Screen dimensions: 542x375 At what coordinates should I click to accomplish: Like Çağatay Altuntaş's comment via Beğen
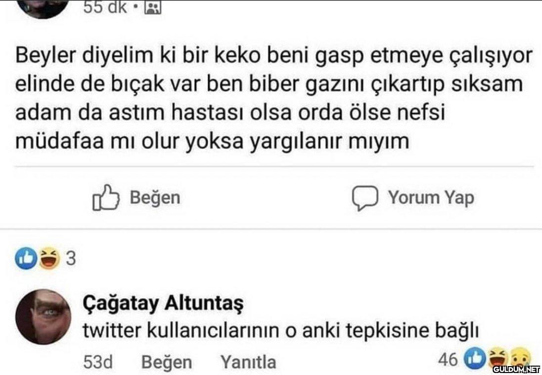(x=167, y=363)
